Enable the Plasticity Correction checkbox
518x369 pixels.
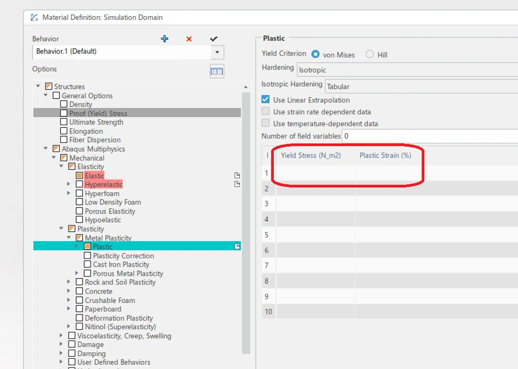(87, 255)
